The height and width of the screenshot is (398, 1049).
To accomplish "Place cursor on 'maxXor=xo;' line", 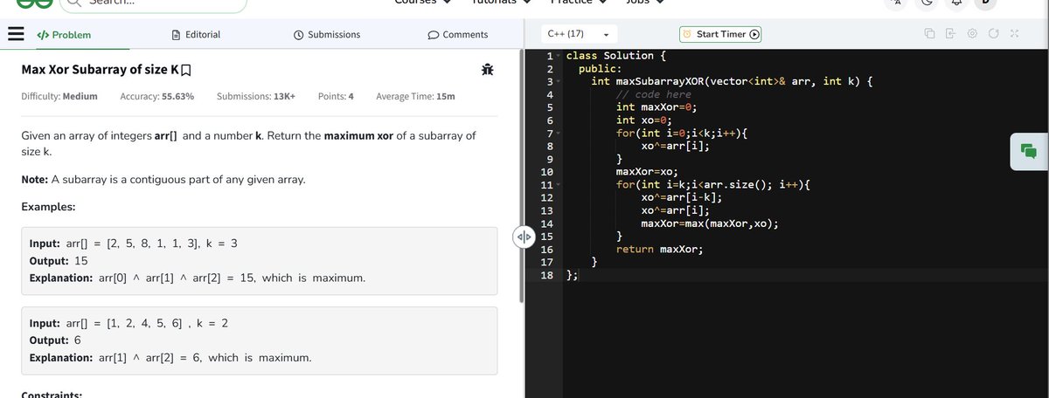I will click(x=647, y=172).
